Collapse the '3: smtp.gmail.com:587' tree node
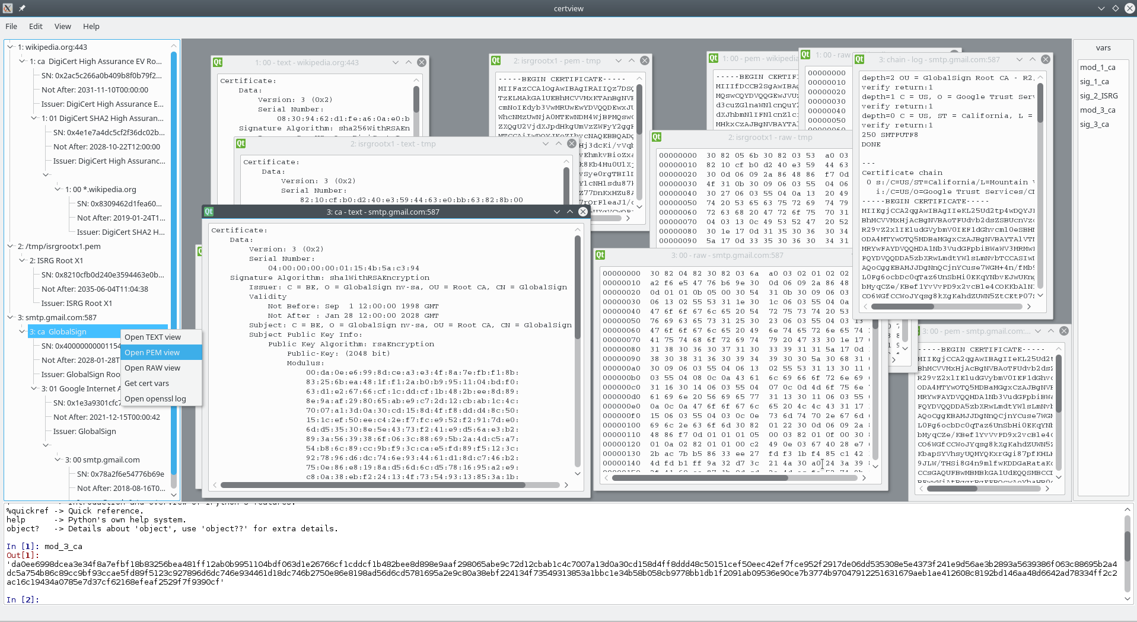 10,317
